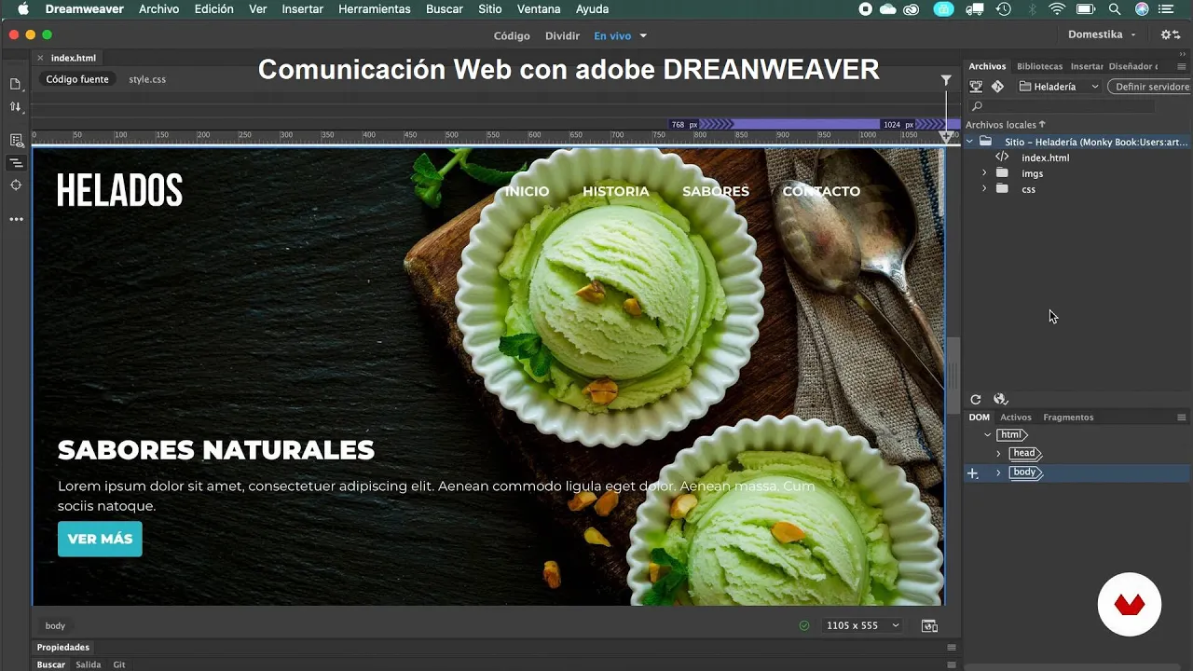Close the index.html document tab

[40, 58]
